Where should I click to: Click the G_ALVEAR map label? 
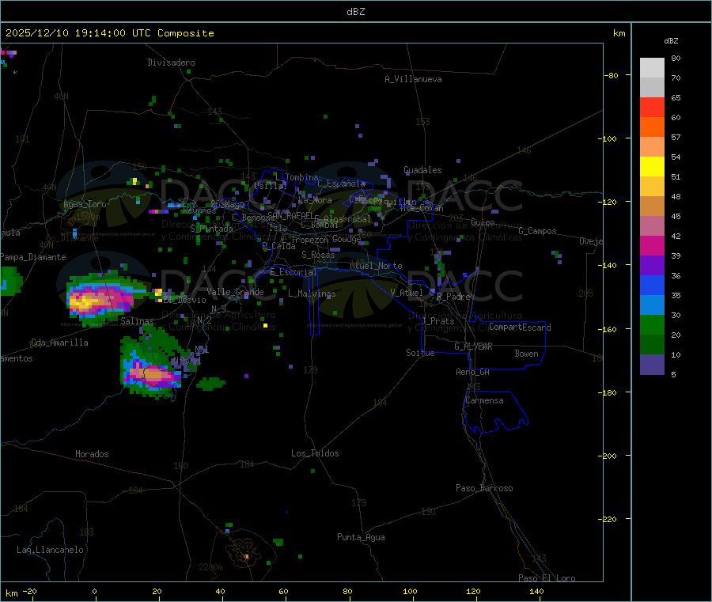(x=473, y=346)
